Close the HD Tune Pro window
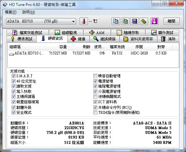The height and width of the screenshot is (152, 186). pos(176,3)
